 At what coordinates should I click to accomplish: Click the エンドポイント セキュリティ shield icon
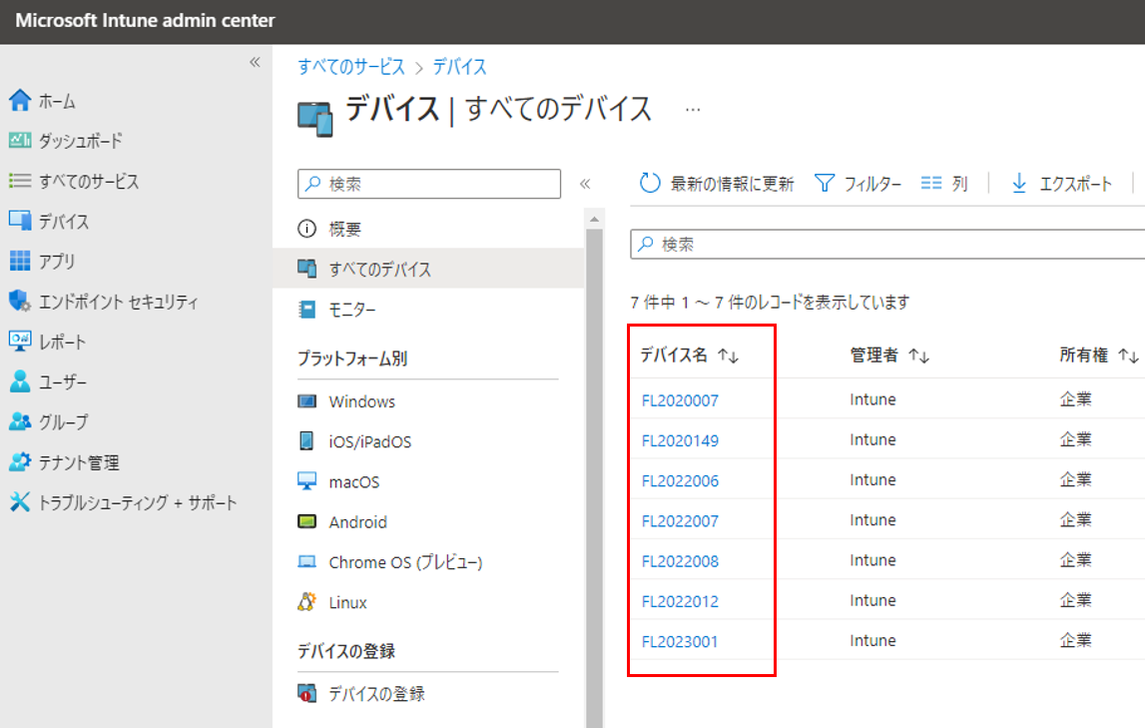(20, 301)
